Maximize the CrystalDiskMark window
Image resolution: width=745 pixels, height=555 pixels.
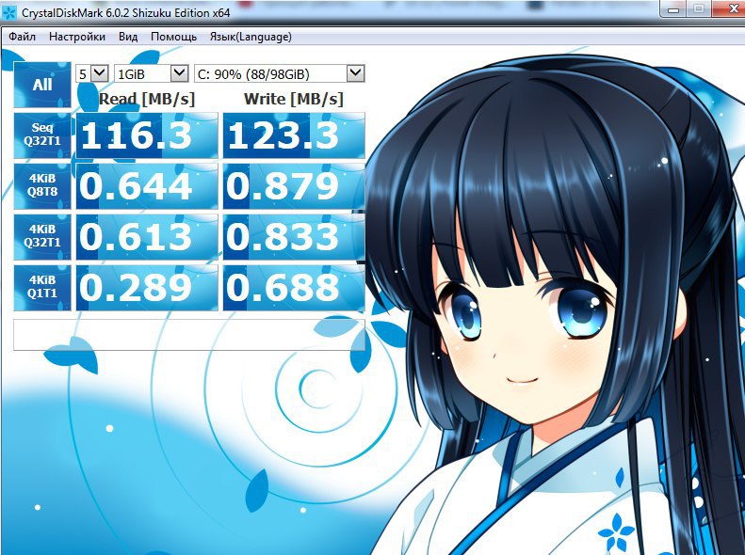click(699, 9)
